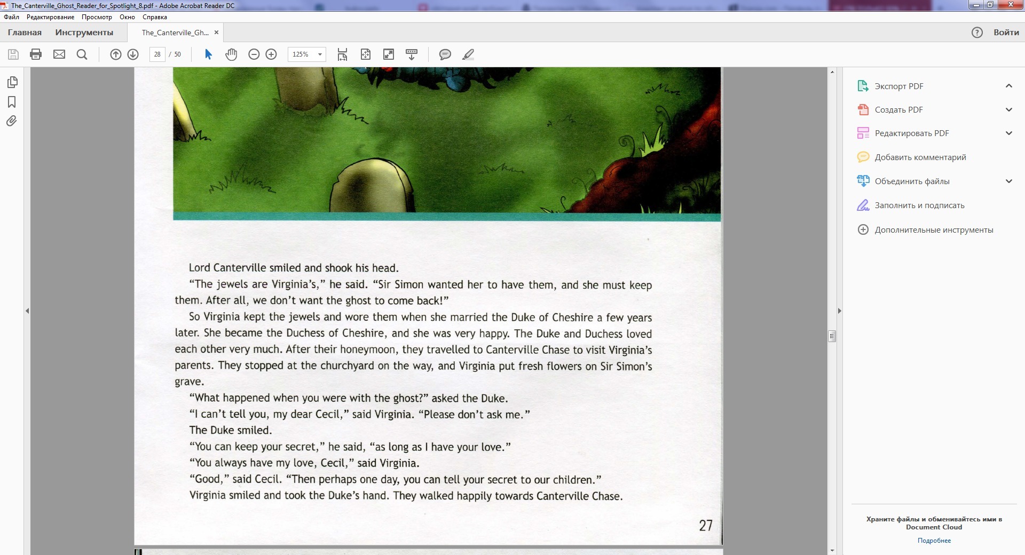Click Добавить комментарий tool label

coord(920,157)
